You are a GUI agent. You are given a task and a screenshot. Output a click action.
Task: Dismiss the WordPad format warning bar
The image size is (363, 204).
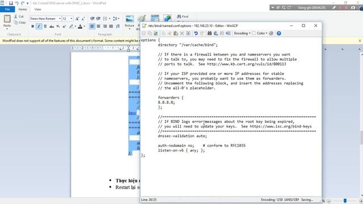360,41
